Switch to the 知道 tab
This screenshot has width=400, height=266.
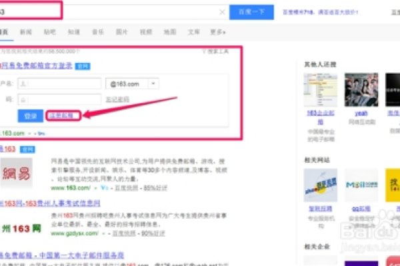pos(74,32)
